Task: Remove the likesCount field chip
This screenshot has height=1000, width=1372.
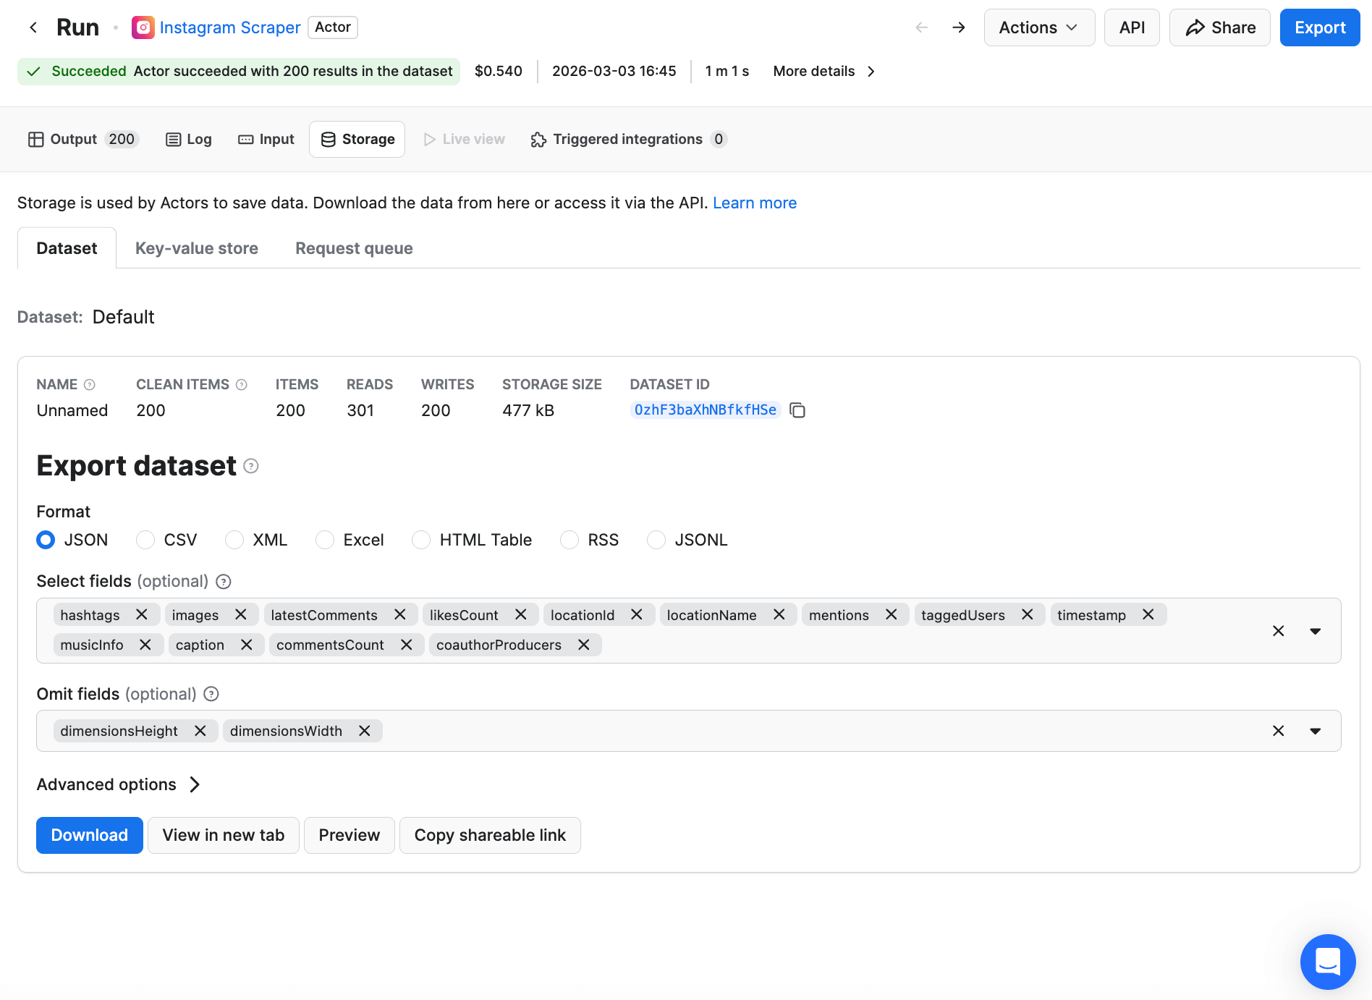Action: point(521,614)
